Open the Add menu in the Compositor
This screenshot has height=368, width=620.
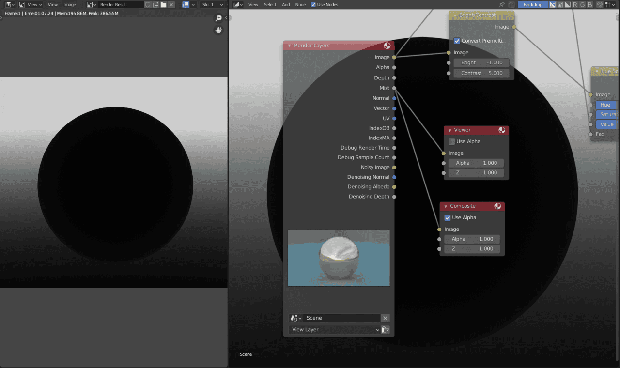[286, 4]
